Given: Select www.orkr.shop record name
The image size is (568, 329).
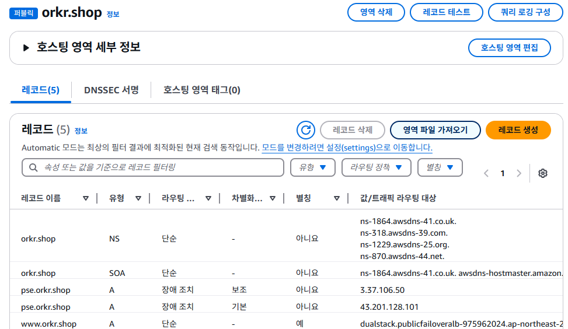Looking at the screenshot, I should 48,324.
